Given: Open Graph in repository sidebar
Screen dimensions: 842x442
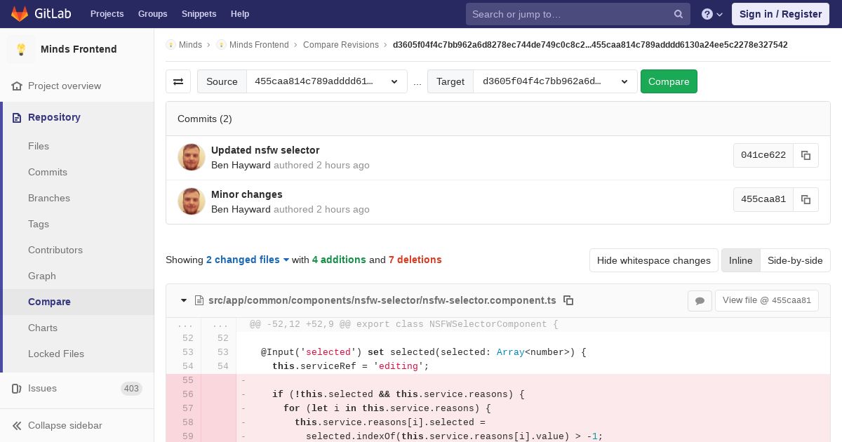Looking at the screenshot, I should (42, 276).
